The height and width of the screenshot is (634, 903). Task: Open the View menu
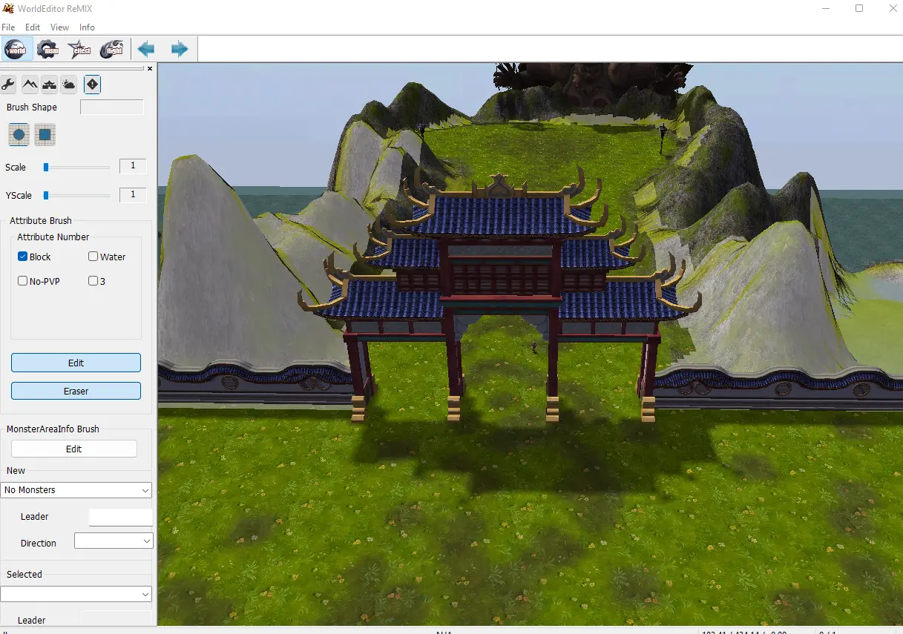coord(59,27)
